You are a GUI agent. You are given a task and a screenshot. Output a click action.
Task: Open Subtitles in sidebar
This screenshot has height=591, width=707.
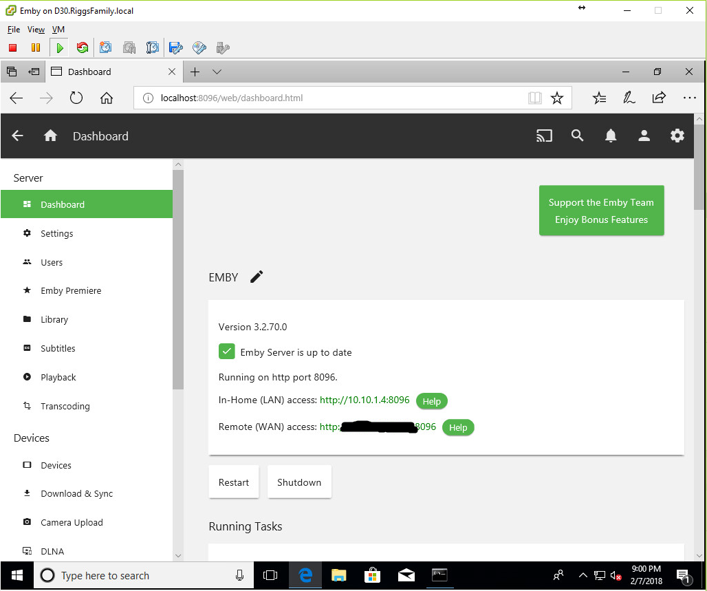point(87,348)
